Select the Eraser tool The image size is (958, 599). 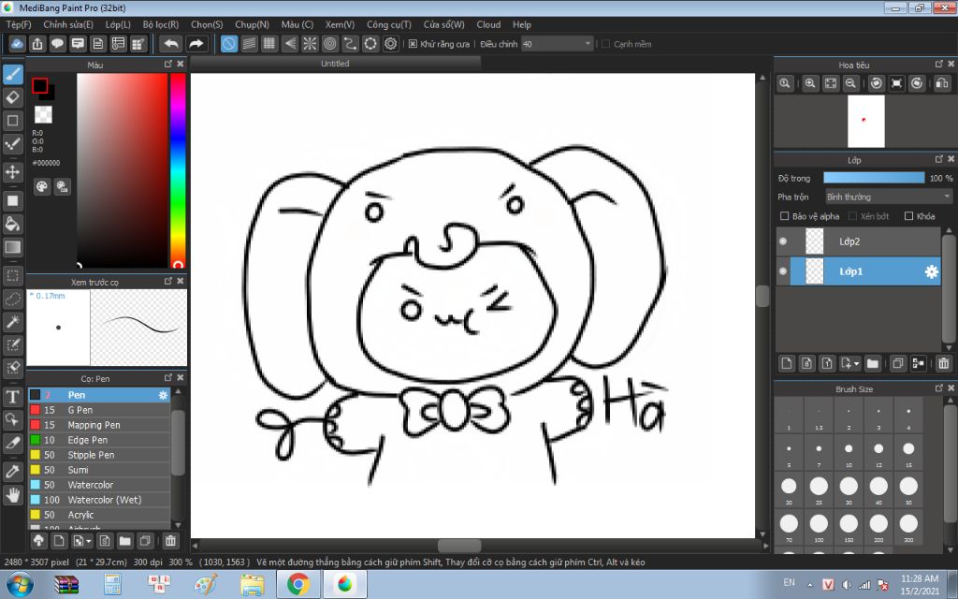[13, 97]
